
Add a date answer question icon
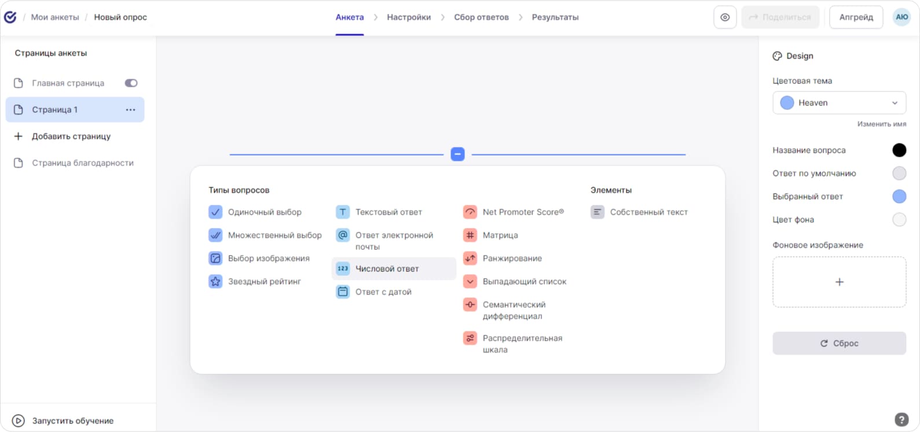[x=343, y=292]
